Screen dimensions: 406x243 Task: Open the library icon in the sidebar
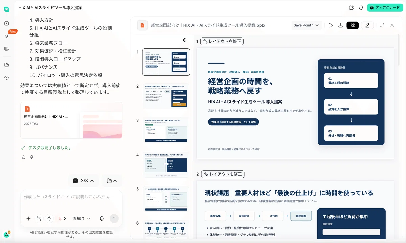6,49
